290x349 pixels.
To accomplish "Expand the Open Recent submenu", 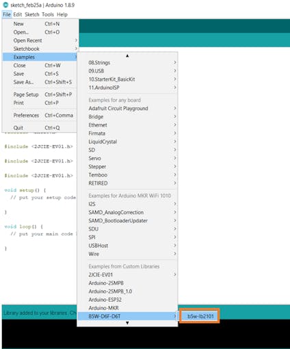I will coord(40,40).
